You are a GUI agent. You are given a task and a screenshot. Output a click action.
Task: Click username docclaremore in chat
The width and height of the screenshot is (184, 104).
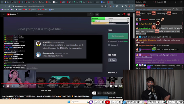(x=146, y=50)
